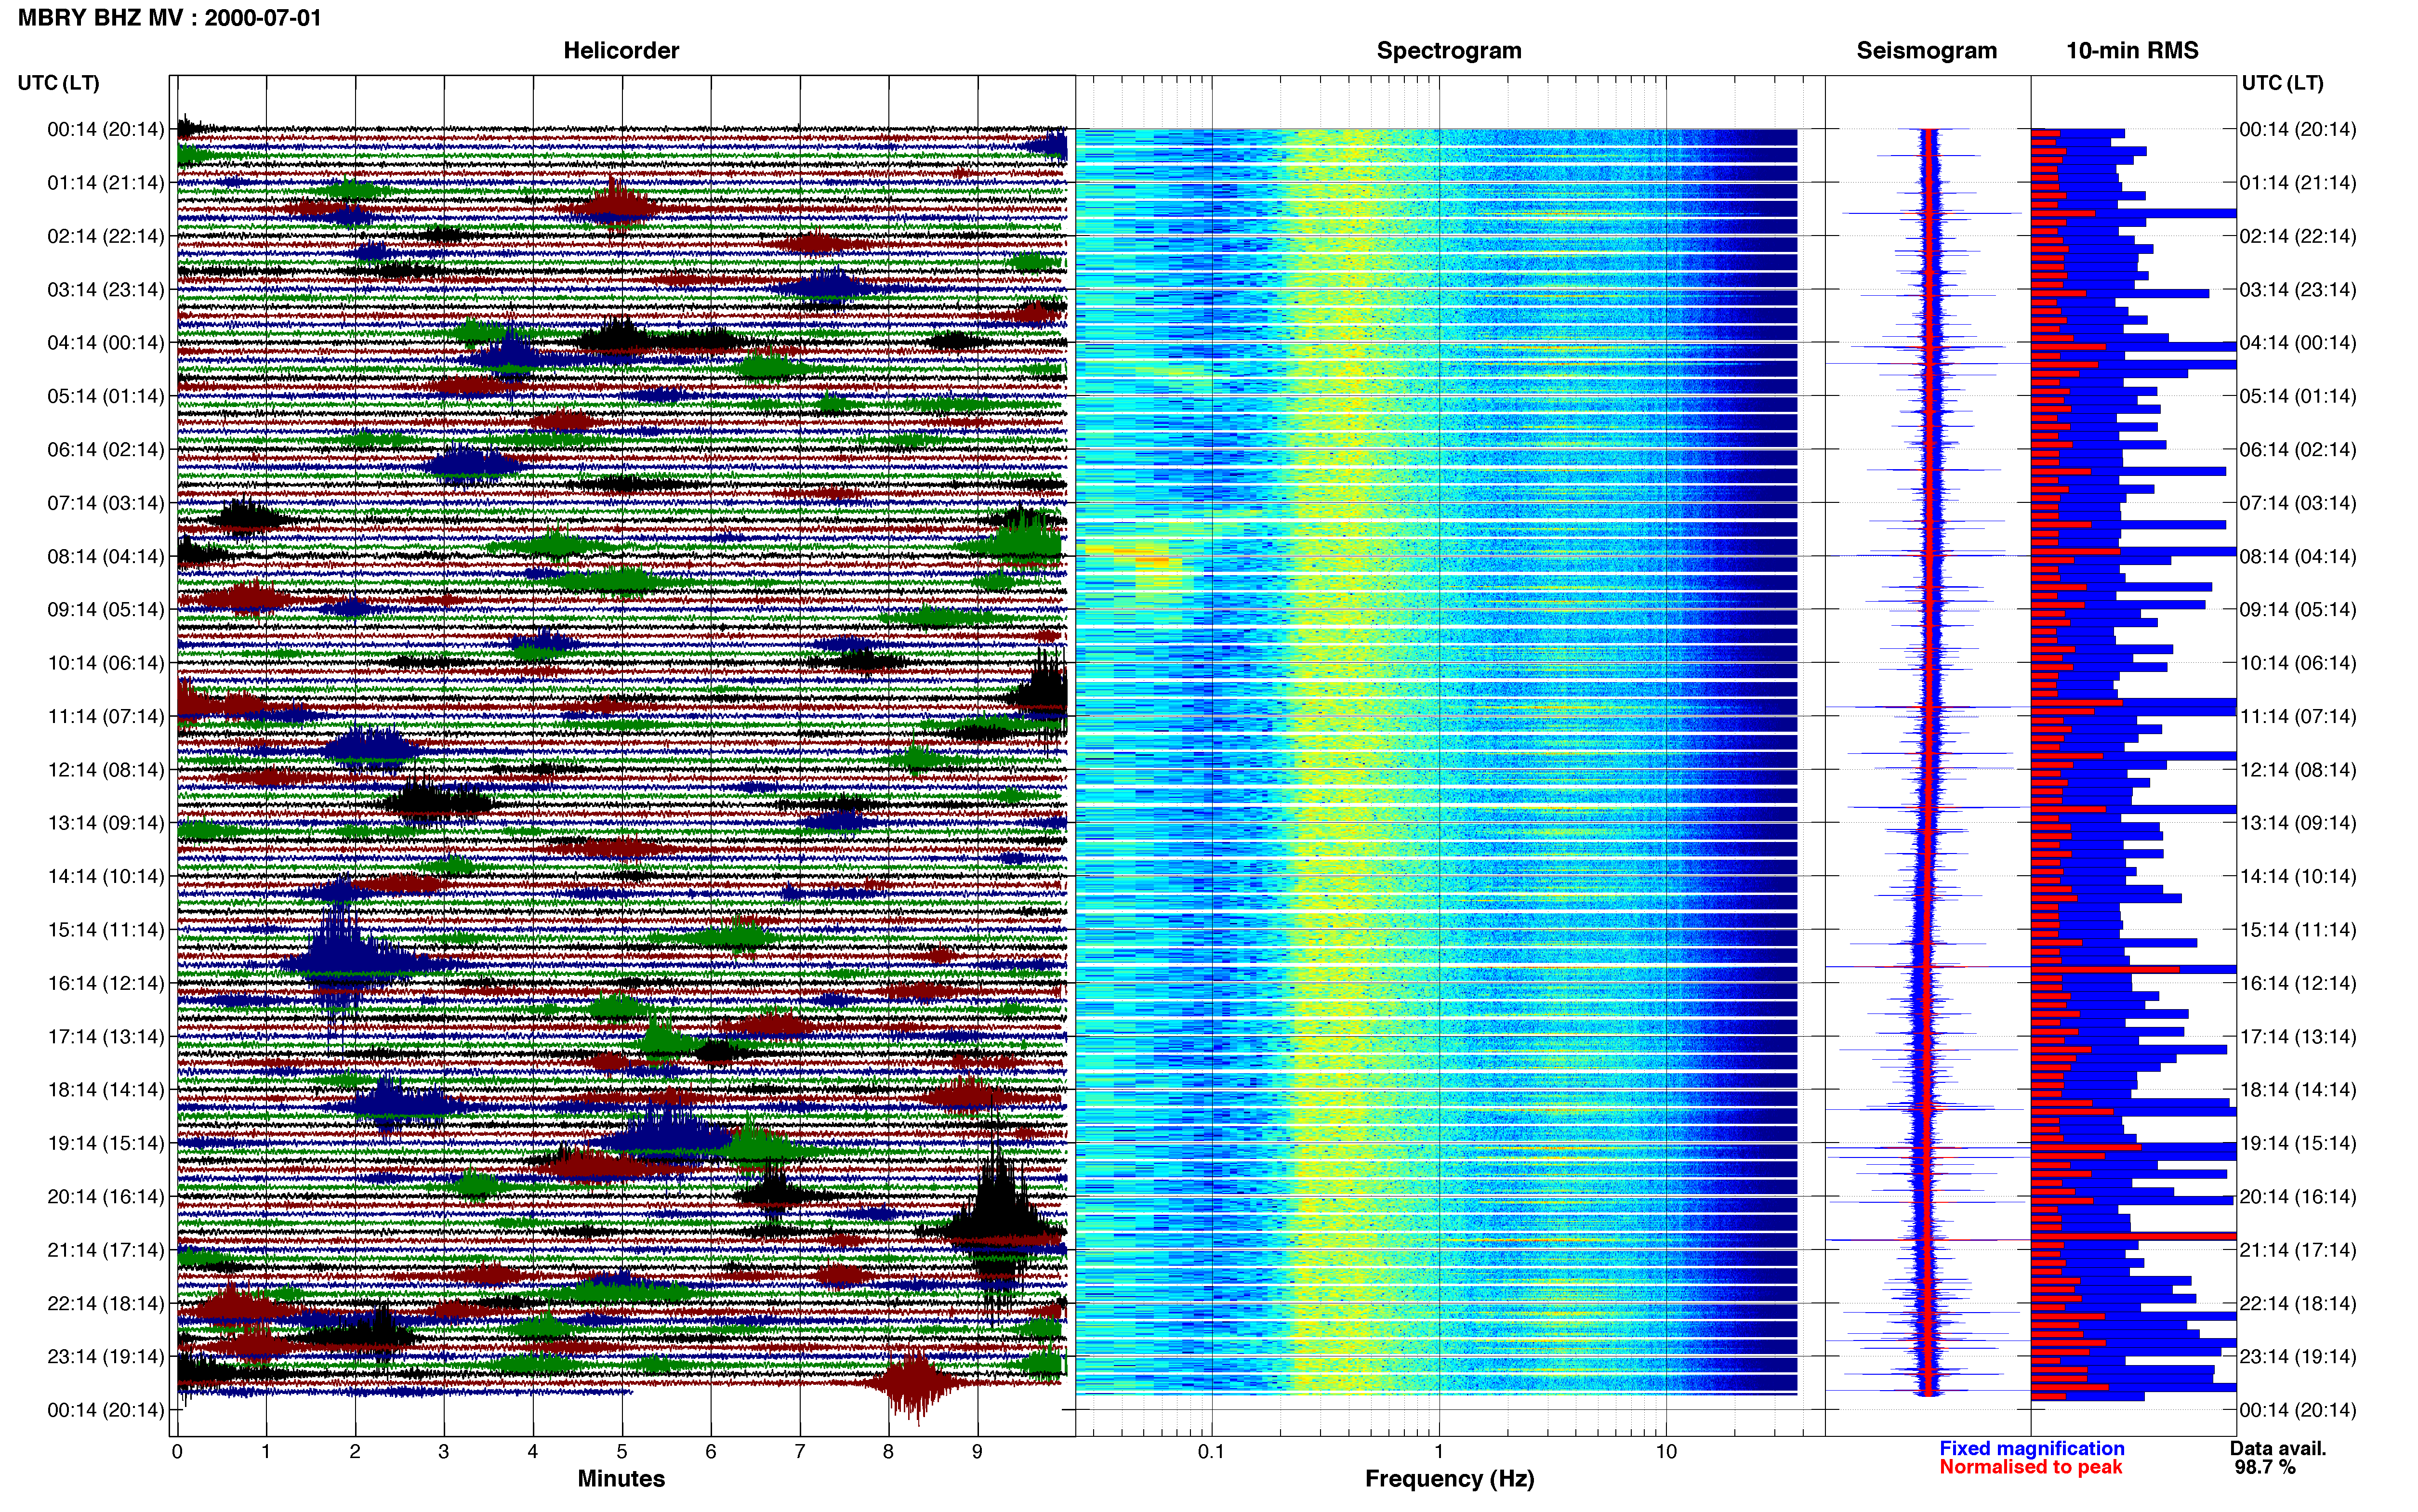Click left time label '08:14 (04:14)'
2418x1512 pixels.
pos(105,556)
